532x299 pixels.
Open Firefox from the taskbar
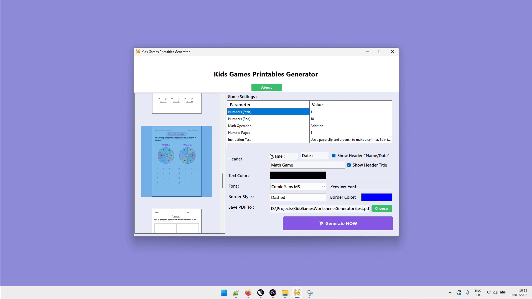click(248, 293)
